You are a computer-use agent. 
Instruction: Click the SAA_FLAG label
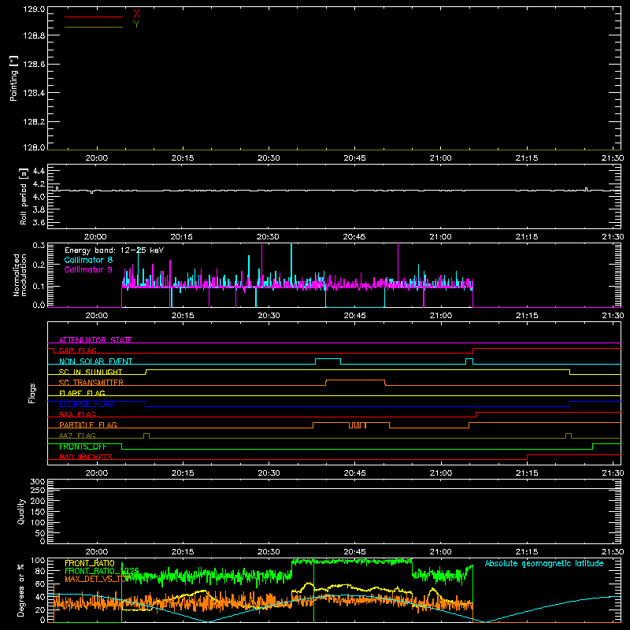pyautogui.click(x=77, y=414)
